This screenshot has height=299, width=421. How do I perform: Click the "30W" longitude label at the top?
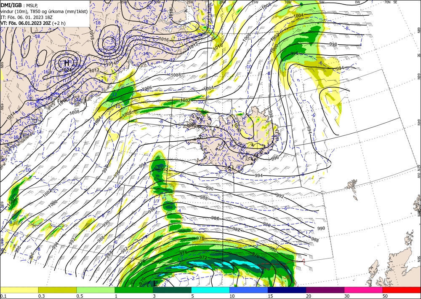[157, 2]
